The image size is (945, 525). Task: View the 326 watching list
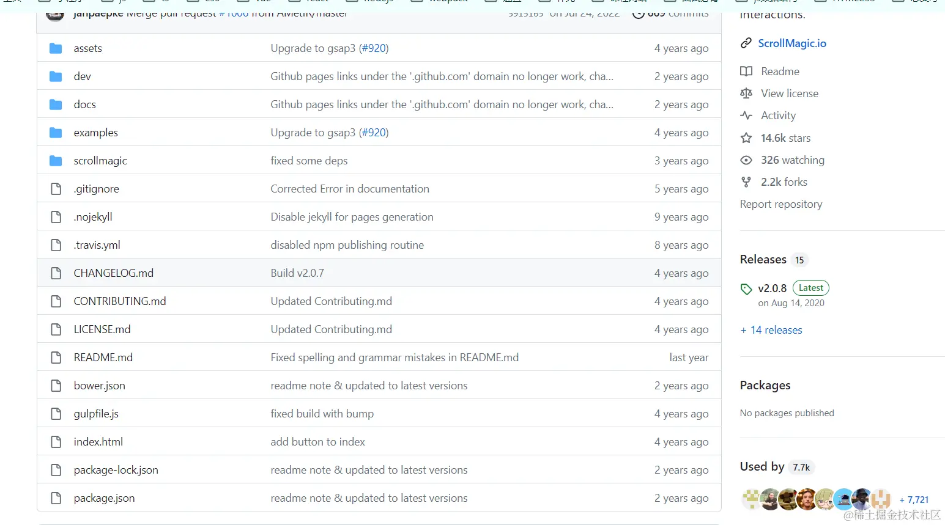coord(793,160)
